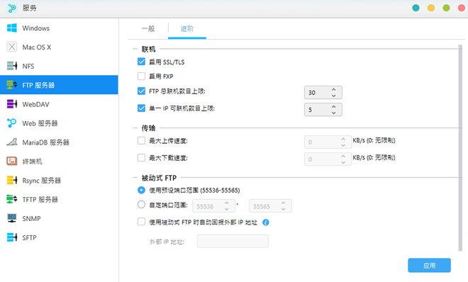Disable the 启用 SSL/TLS checkbox
Viewport: 468px width, 282px height.
[x=141, y=62]
